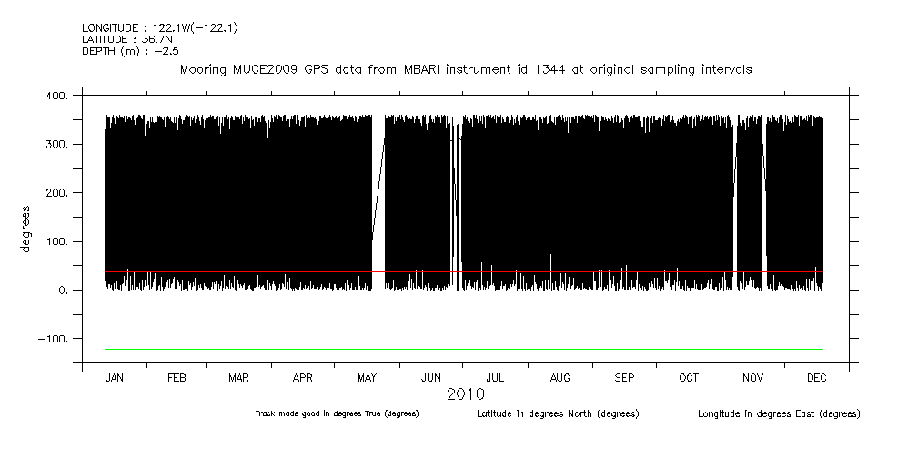The height and width of the screenshot is (459, 918).
Task: Click the 2010 year label below axis
Action: pyautogui.click(x=465, y=394)
